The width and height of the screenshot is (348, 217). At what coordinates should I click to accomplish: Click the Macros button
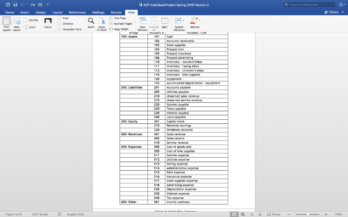coord(194,23)
